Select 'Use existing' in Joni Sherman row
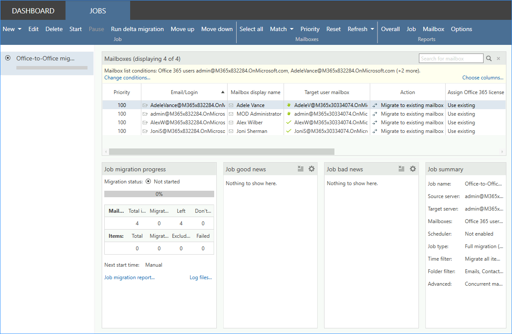 461,131
